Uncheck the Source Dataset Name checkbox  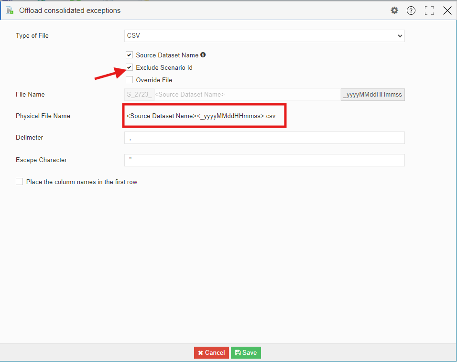point(129,55)
